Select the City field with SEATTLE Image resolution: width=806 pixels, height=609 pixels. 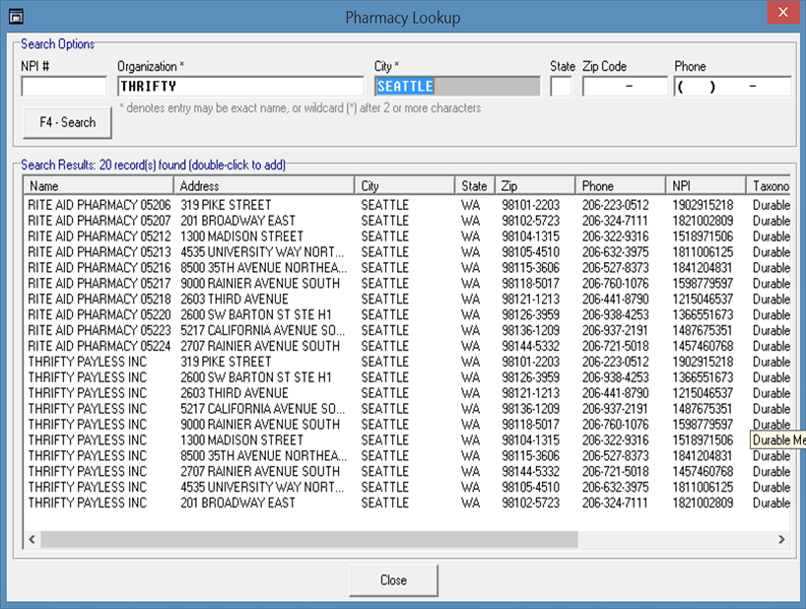(456, 87)
